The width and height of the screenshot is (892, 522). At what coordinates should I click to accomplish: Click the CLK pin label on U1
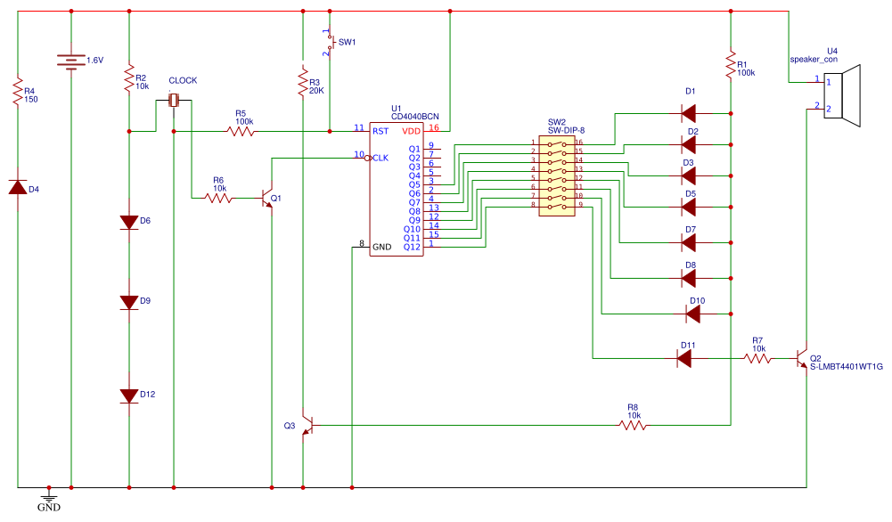(381, 158)
